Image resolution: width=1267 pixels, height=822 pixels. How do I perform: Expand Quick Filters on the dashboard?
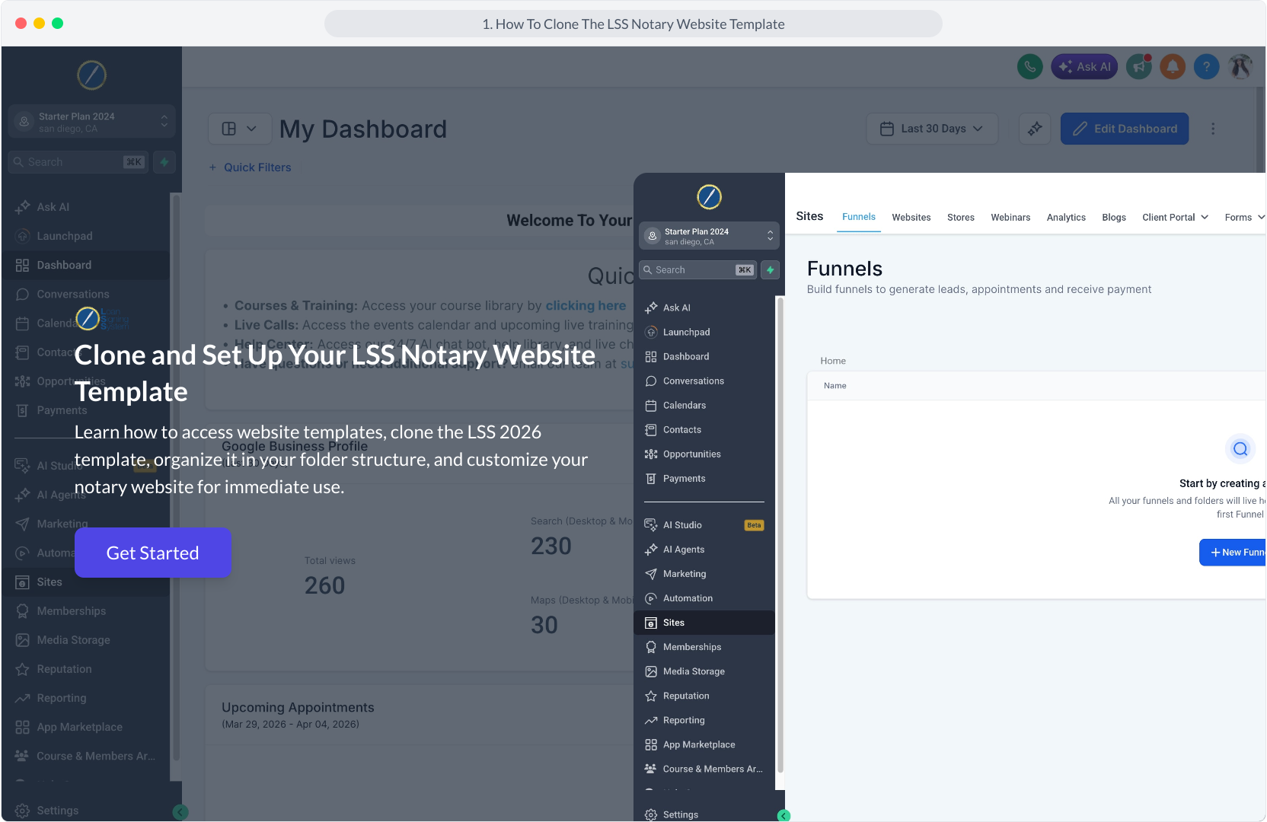point(251,167)
